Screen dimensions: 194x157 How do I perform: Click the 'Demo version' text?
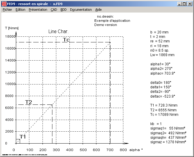tap(106, 25)
